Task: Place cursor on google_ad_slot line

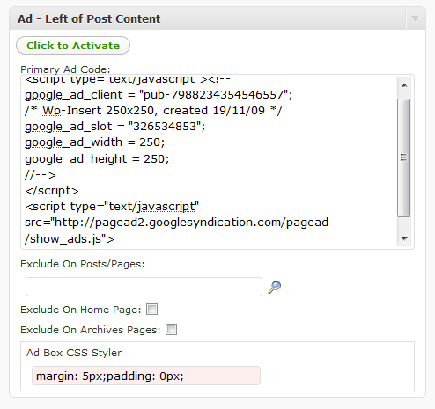Action: pos(114,127)
